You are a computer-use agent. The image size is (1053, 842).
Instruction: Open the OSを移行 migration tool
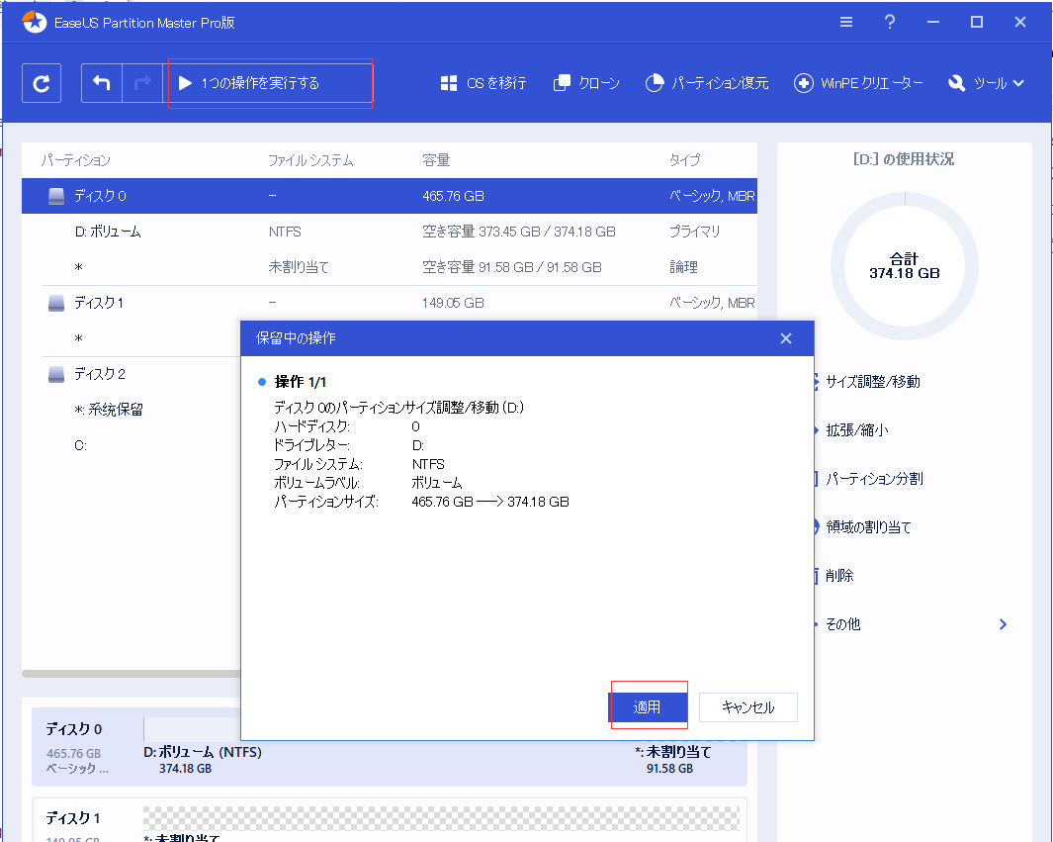point(483,84)
